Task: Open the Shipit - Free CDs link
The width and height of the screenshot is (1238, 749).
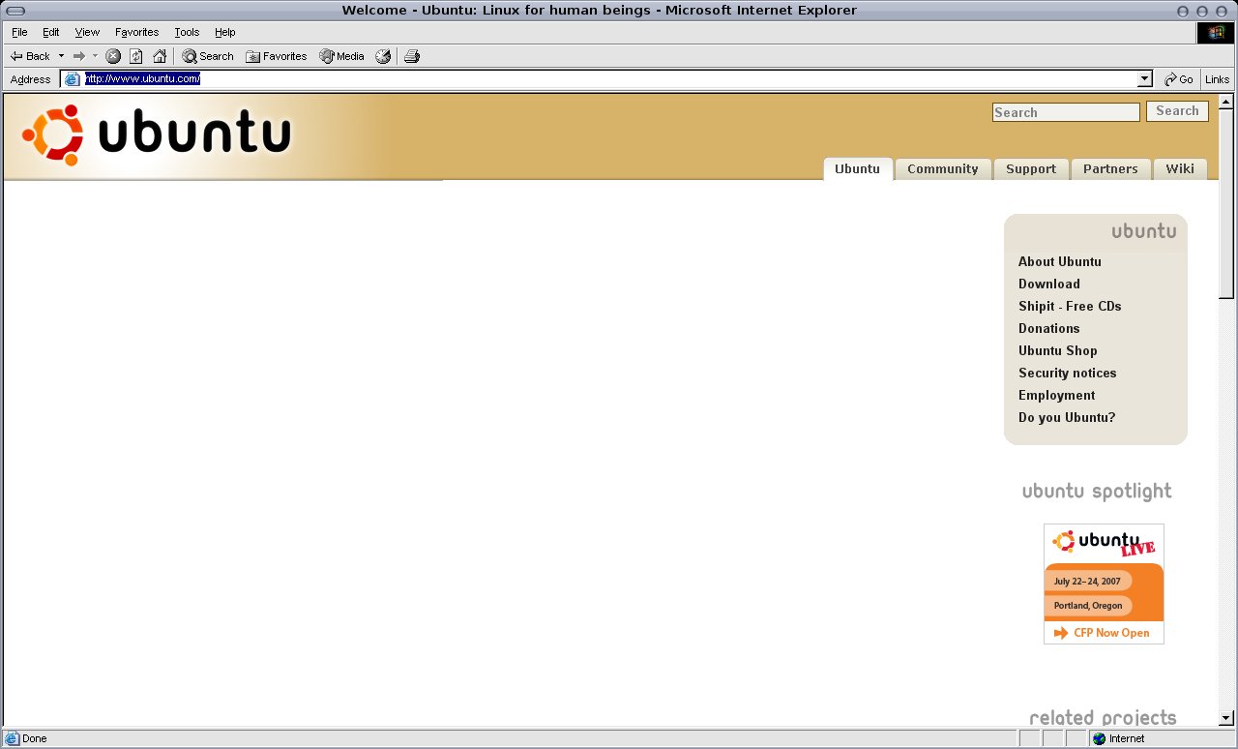Action: (x=1070, y=306)
